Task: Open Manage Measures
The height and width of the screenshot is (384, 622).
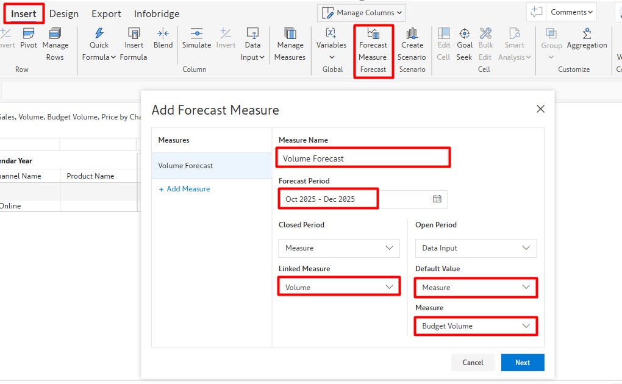Action: coord(290,44)
